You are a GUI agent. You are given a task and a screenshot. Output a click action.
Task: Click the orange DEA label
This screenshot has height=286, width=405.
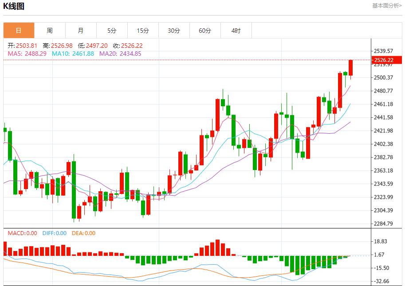83,233
